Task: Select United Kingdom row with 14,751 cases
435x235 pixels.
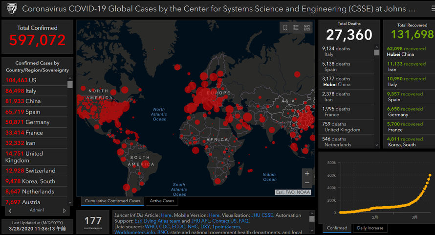Action: click(34, 157)
